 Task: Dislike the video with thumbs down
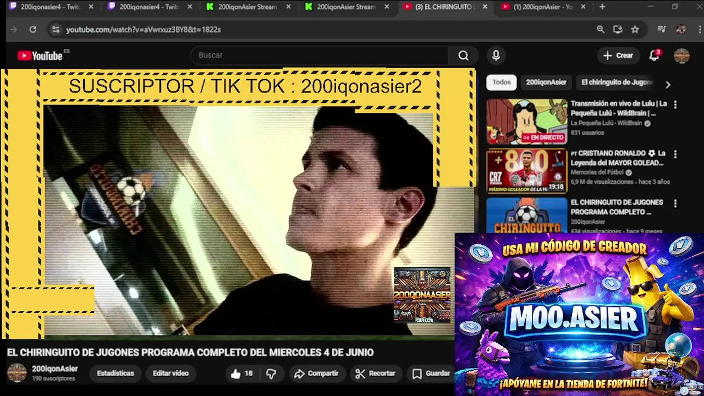tap(271, 373)
